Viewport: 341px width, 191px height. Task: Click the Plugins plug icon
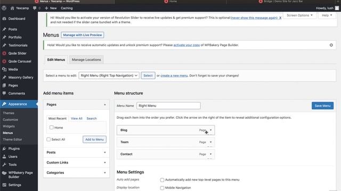(x=4, y=149)
